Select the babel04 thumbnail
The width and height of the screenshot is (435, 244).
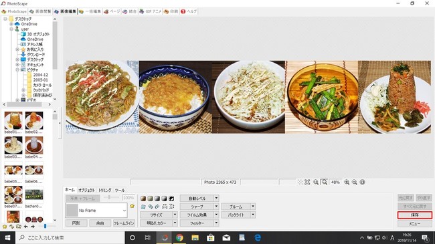[x=34, y=145]
